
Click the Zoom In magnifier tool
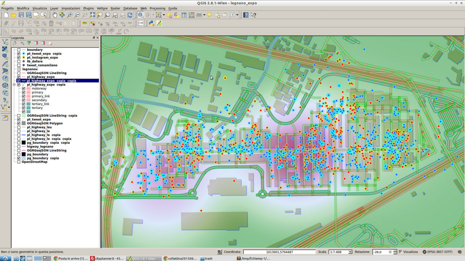(x=70, y=15)
